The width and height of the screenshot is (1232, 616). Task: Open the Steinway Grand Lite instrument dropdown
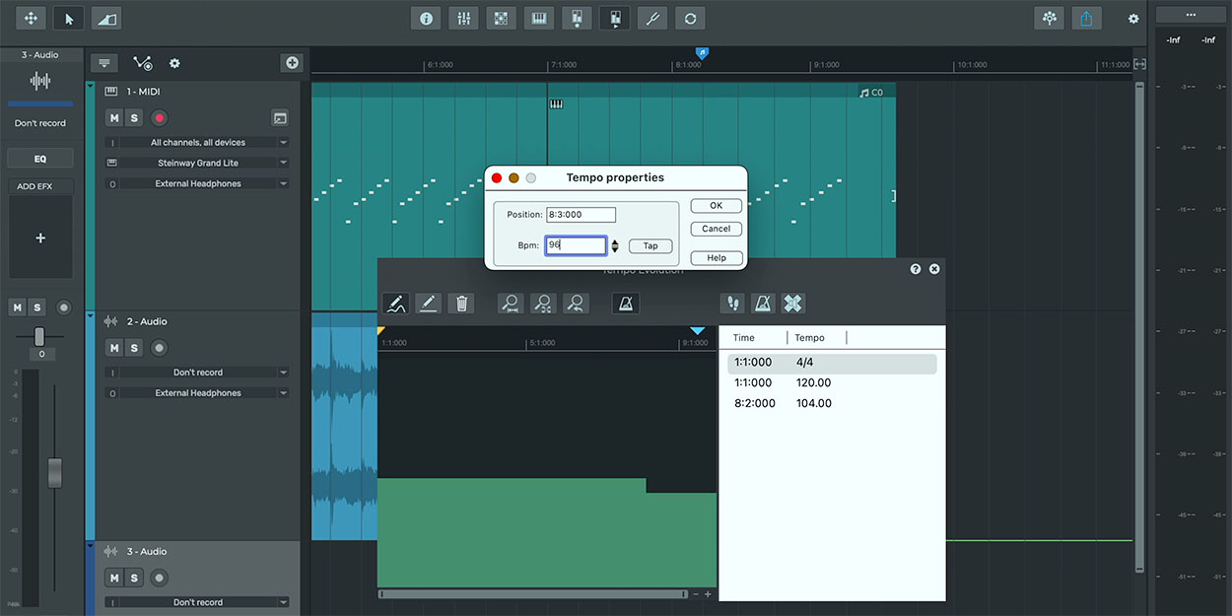point(197,163)
